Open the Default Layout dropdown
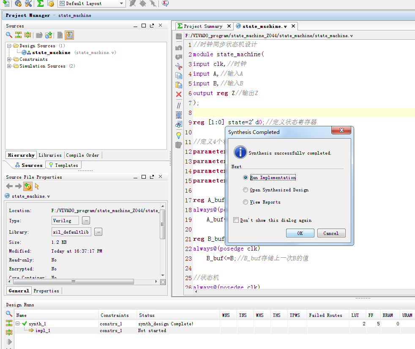Image resolution: width=415 pixels, height=349 pixels. click(x=91, y=3)
